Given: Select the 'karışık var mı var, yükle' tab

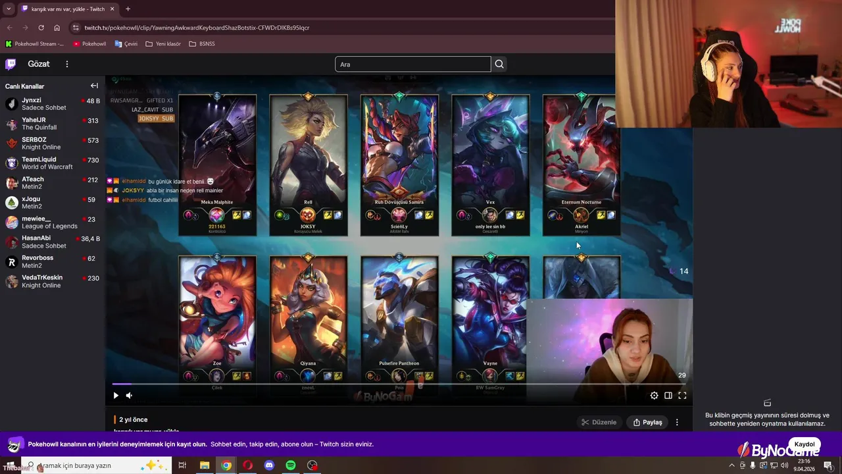Looking at the screenshot, I should click(x=68, y=9).
